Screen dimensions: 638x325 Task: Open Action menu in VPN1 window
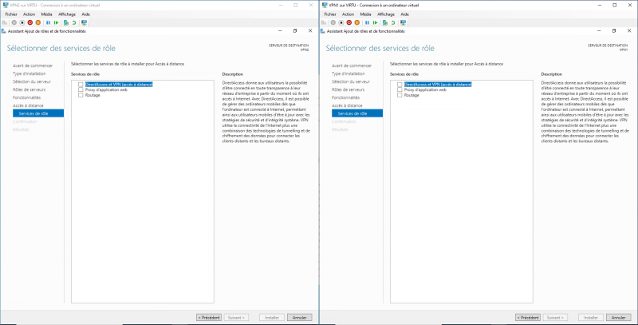point(348,14)
